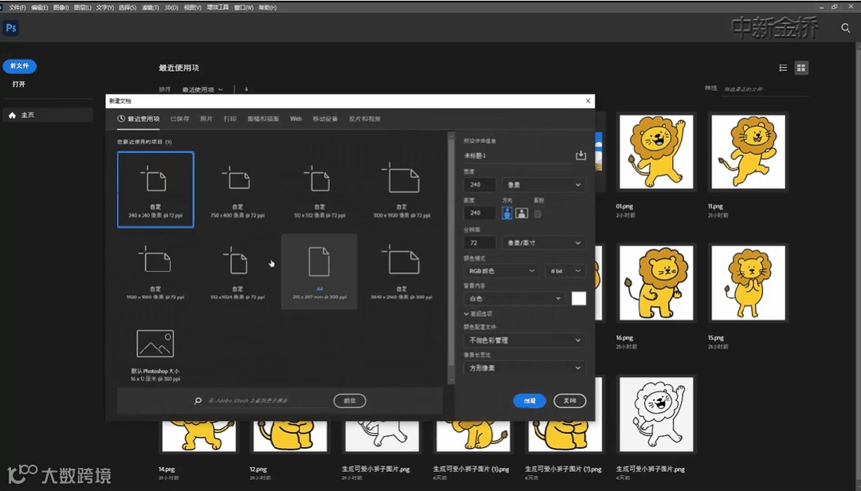Click the 打开 button in sidebar
The image size is (861, 491).
pos(19,84)
